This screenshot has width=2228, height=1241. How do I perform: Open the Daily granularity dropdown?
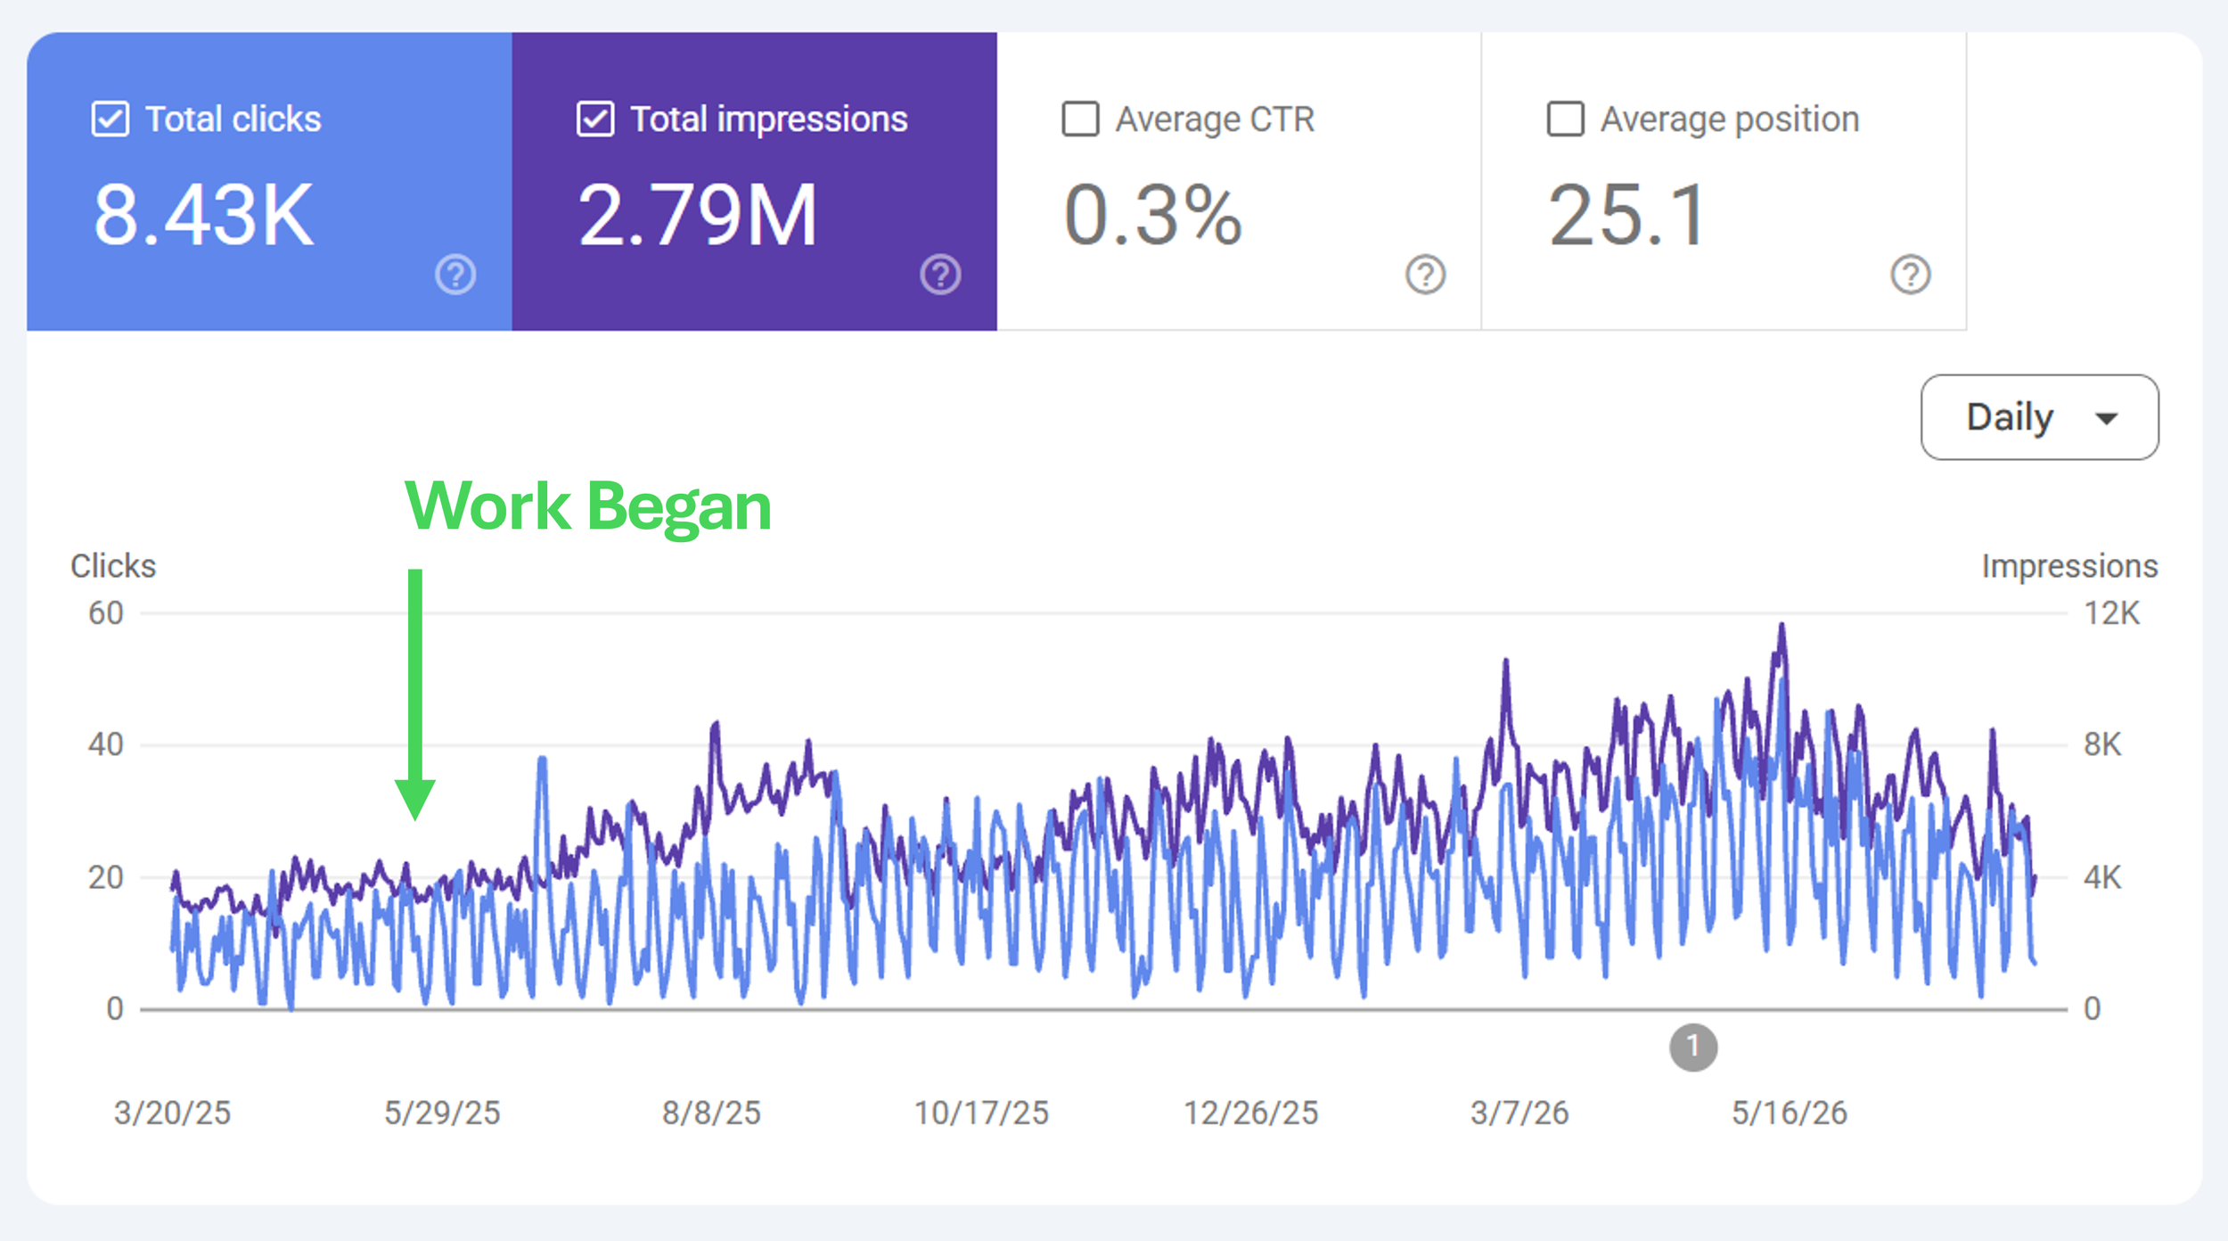(x=2039, y=417)
